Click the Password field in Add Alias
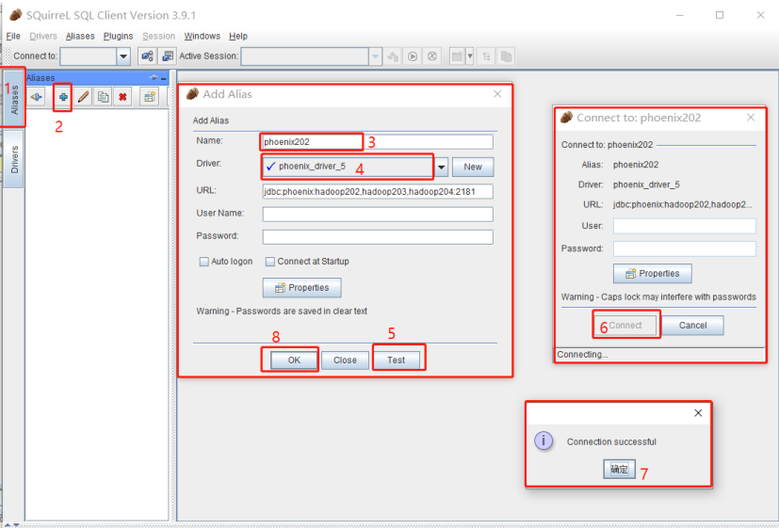The image size is (779, 528). [x=378, y=237]
